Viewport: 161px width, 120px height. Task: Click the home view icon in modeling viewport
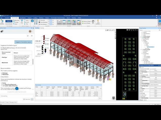[x=106, y=30]
